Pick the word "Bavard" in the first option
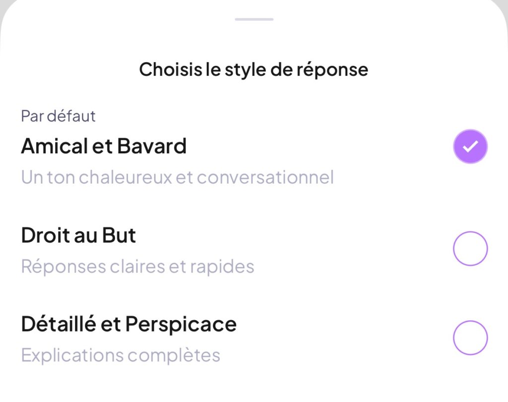508x402 pixels. coord(152,146)
